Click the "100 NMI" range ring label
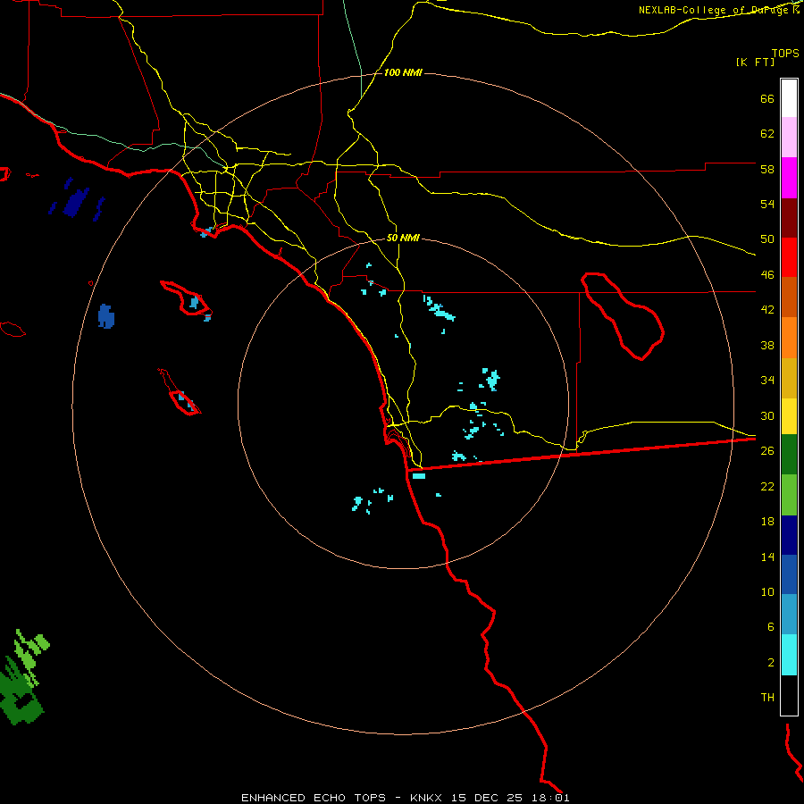The height and width of the screenshot is (804, 804). (403, 73)
